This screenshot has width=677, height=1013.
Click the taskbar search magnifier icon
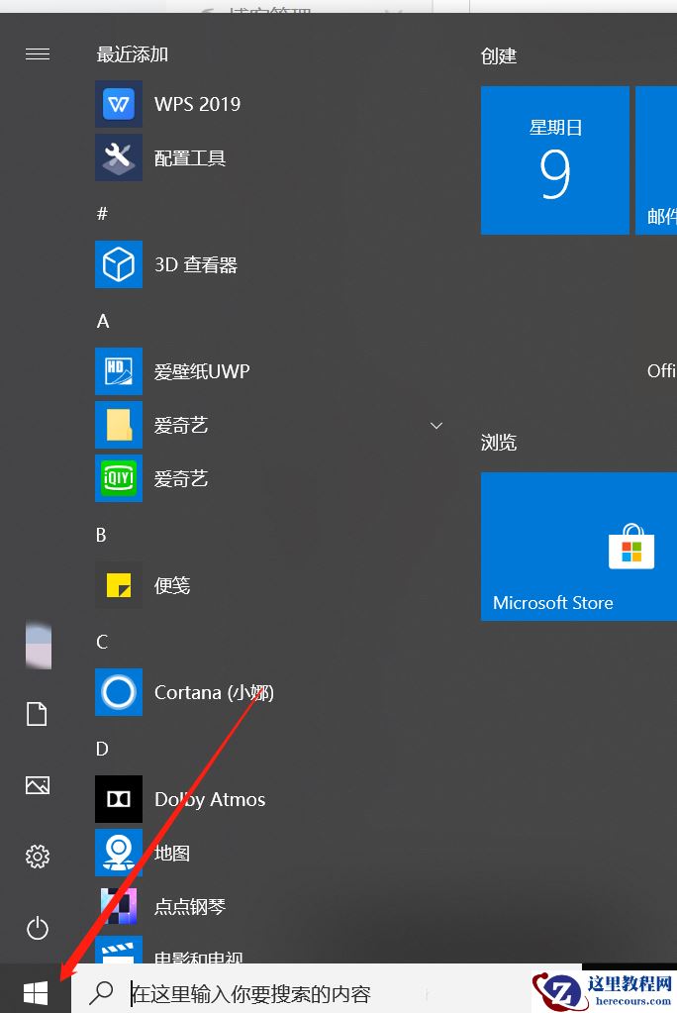[x=101, y=993]
